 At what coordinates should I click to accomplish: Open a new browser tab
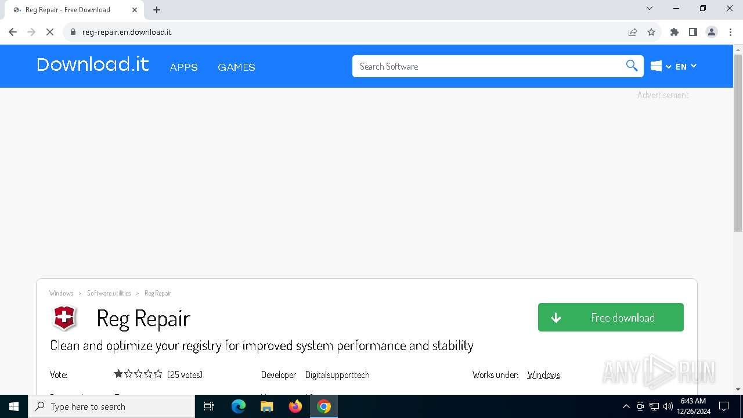(157, 9)
